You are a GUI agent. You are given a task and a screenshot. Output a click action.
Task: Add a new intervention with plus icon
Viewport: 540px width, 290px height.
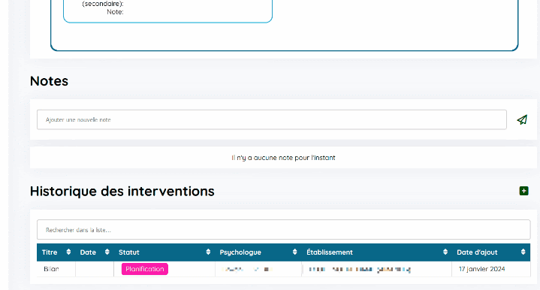[523, 191]
